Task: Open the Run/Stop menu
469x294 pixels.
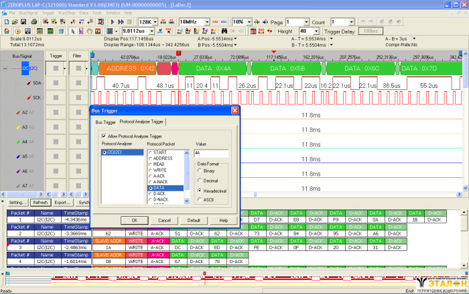Action: tap(66, 13)
